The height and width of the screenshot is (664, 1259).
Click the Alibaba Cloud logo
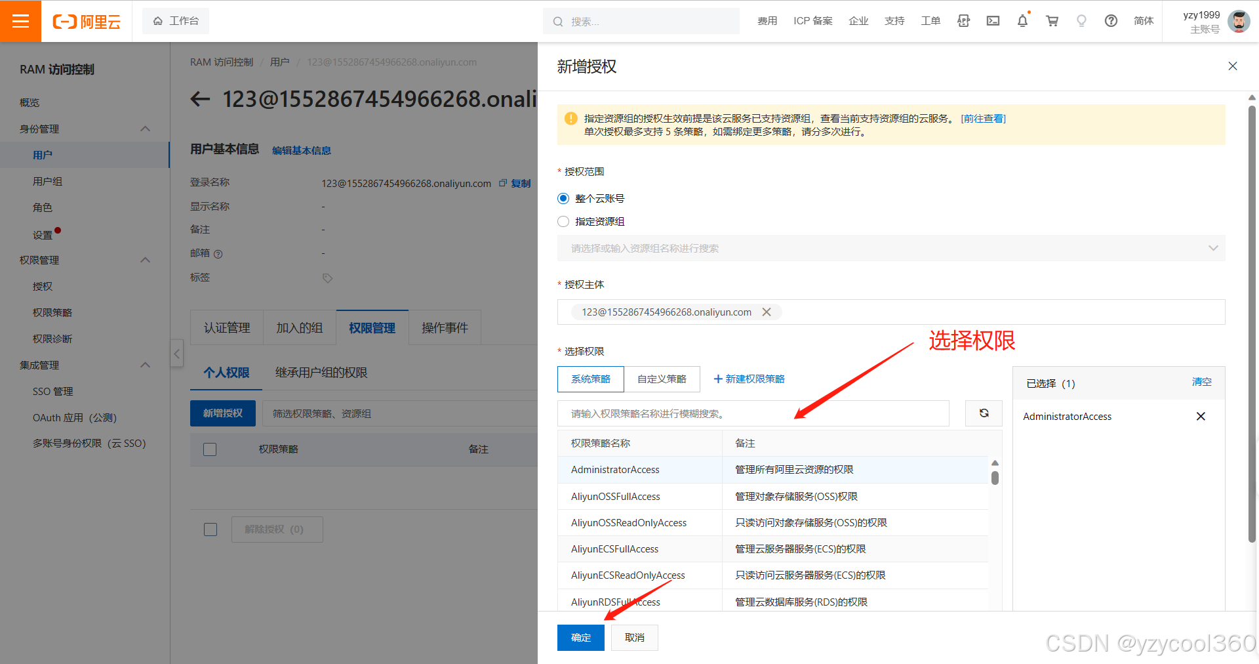(87, 22)
